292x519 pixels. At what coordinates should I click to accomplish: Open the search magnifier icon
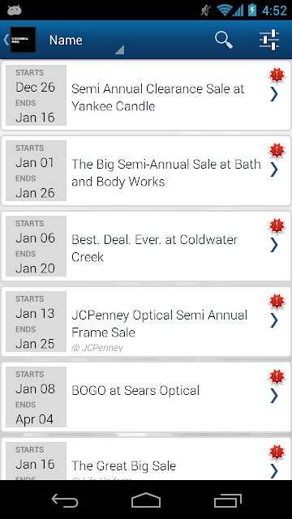(224, 40)
